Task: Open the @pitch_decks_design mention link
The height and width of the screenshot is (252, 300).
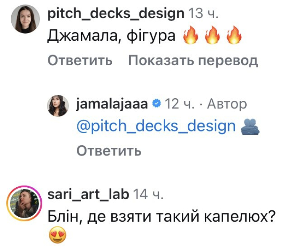Action: [156, 126]
